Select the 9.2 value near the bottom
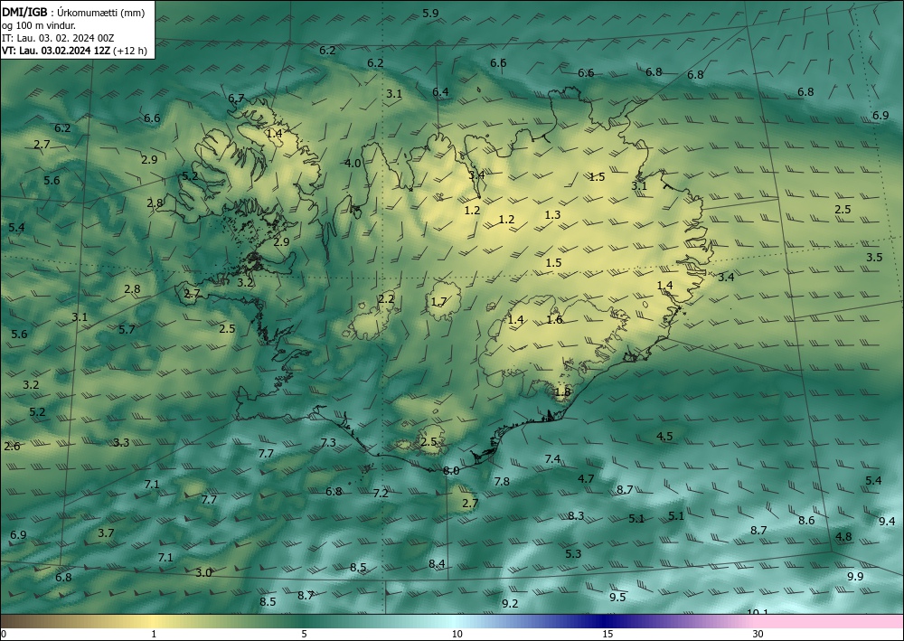This screenshot has width=904, height=641. [510, 604]
